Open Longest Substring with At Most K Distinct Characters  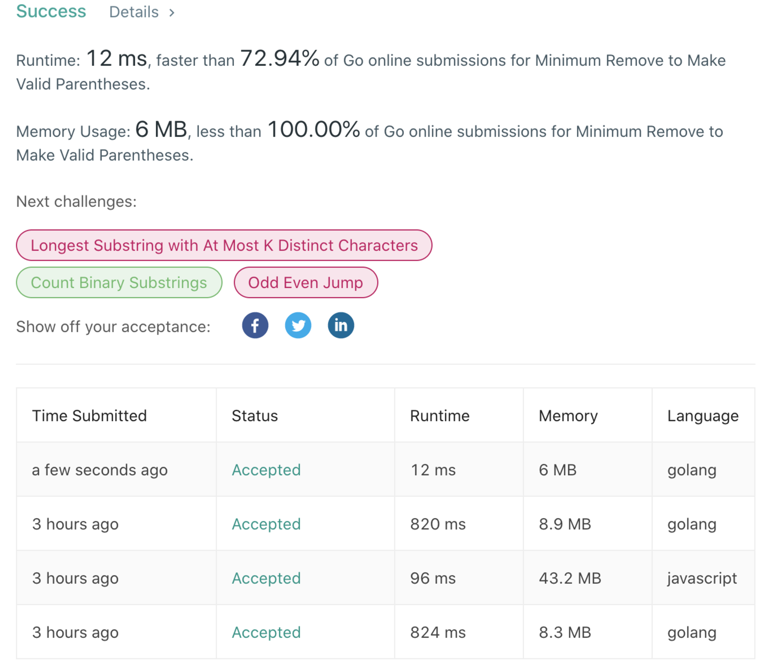(x=224, y=245)
